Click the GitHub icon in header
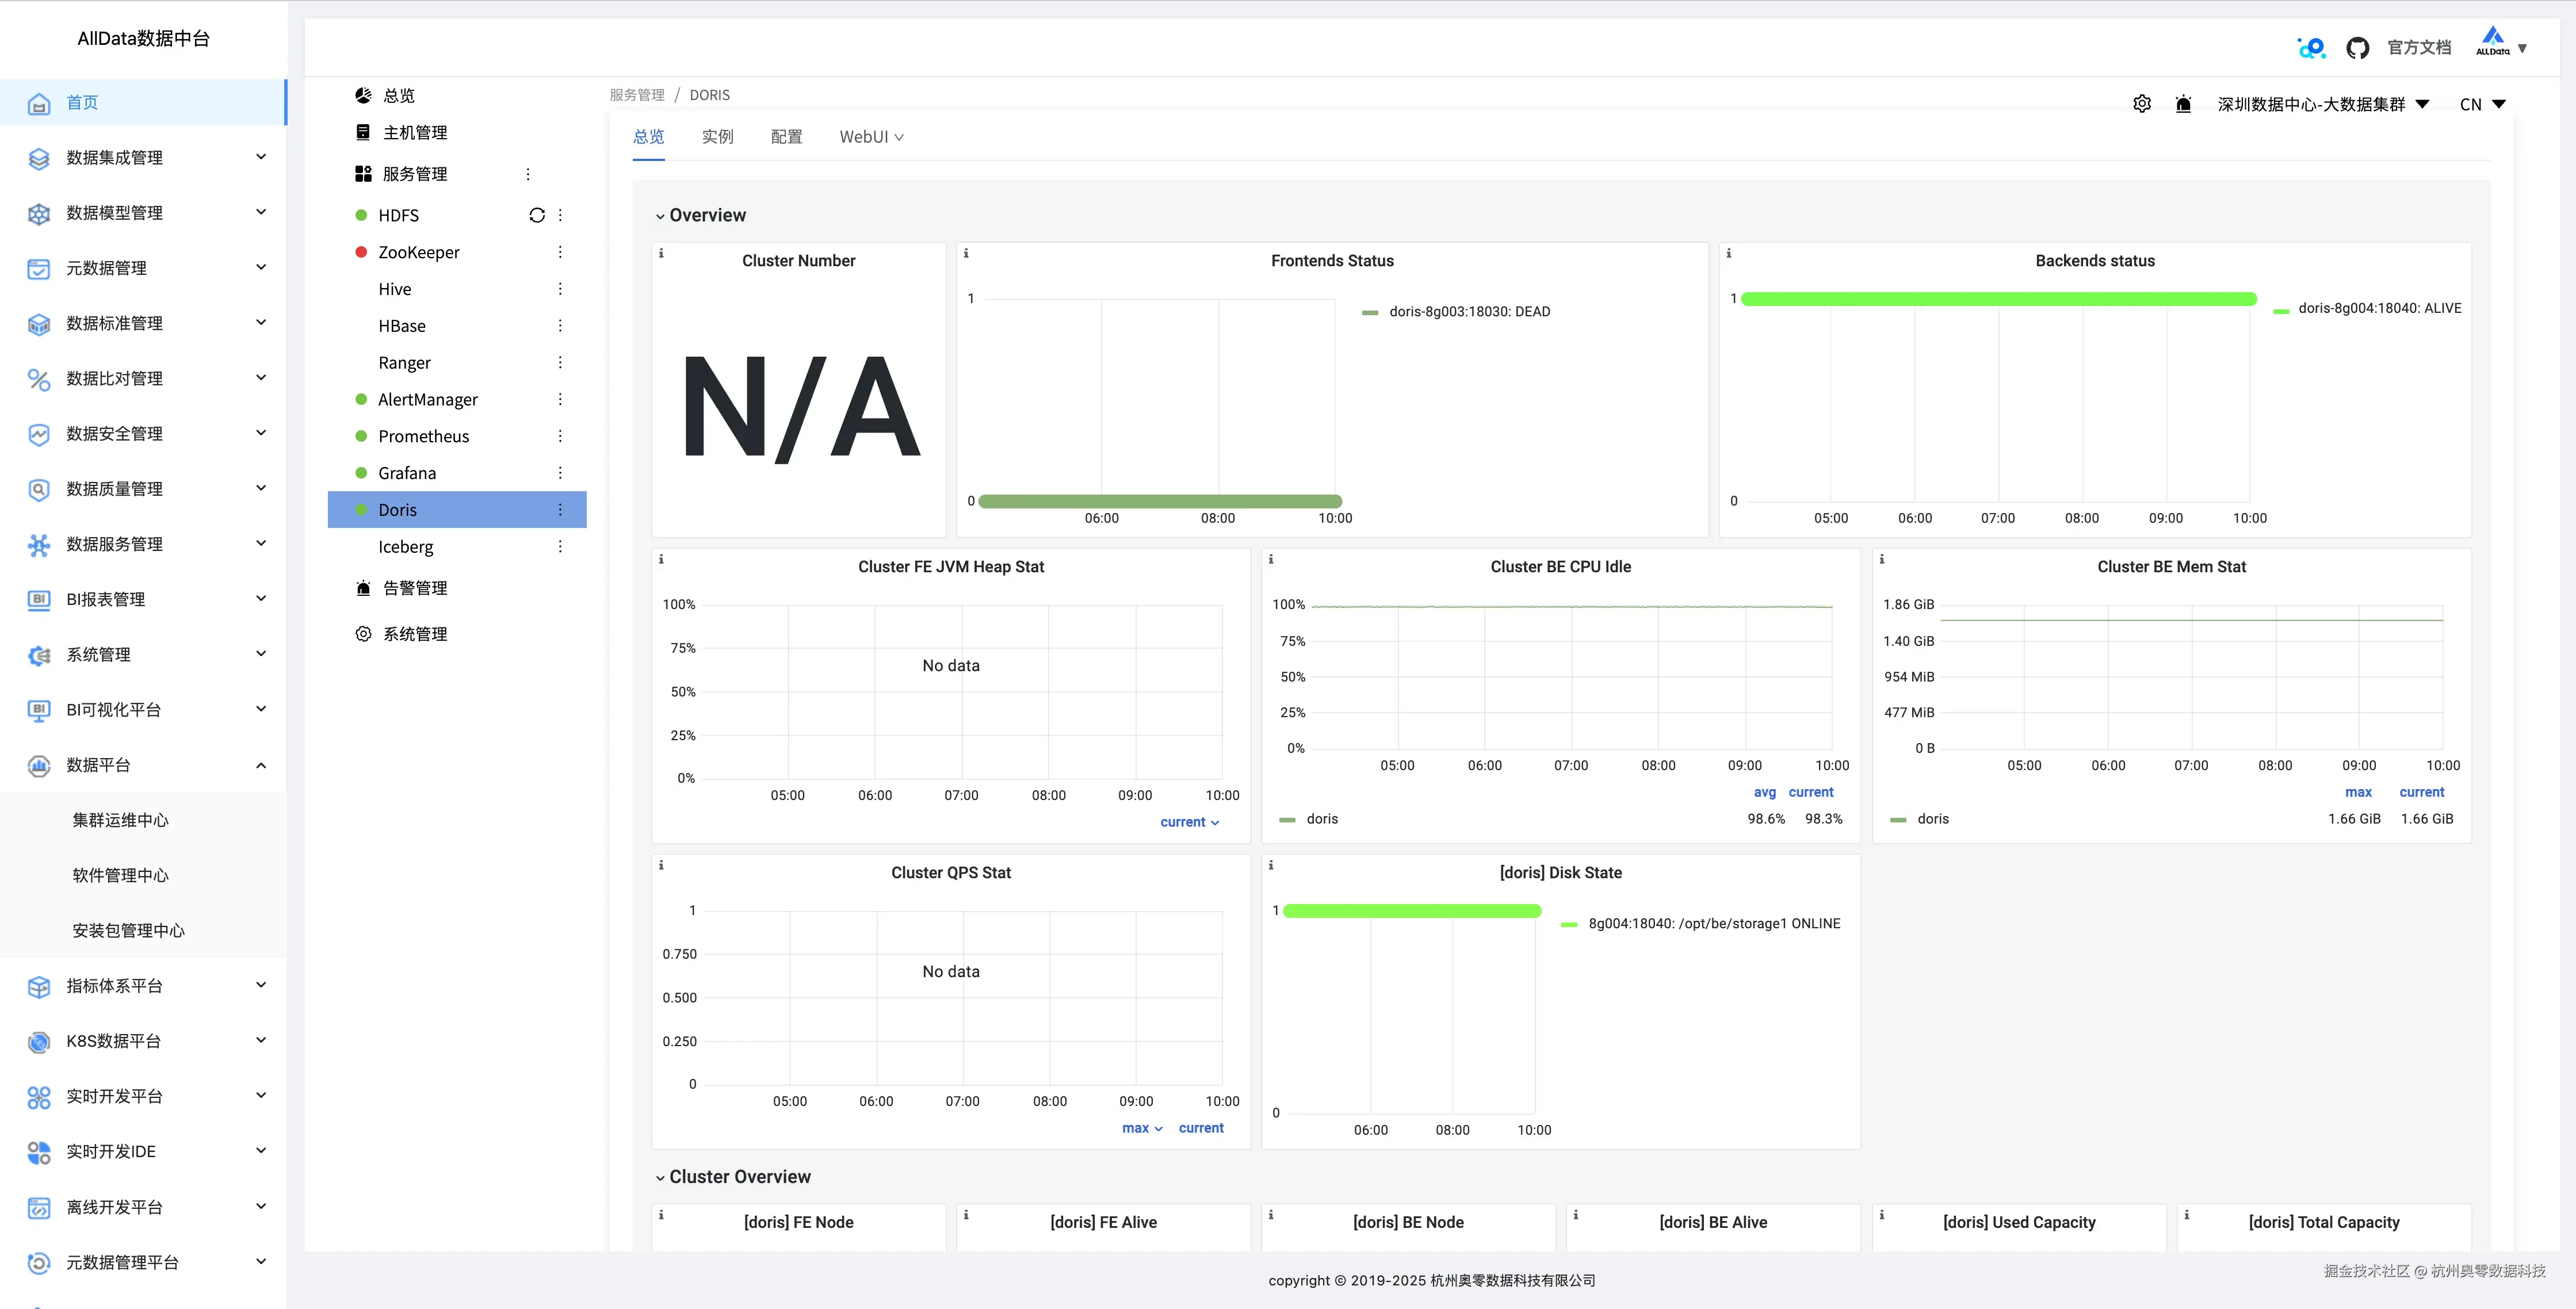Viewport: 2576px width, 1309px height. point(2357,47)
